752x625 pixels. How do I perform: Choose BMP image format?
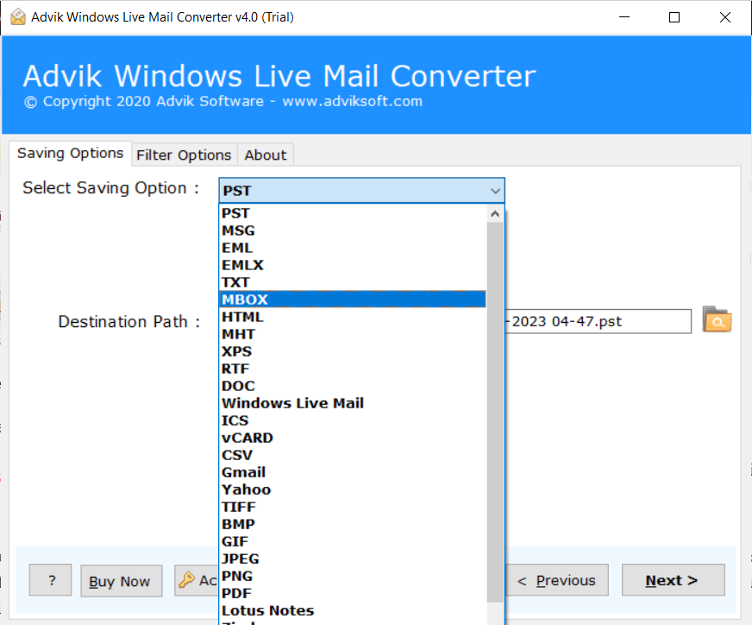tap(353, 524)
